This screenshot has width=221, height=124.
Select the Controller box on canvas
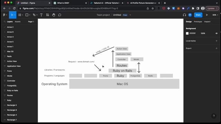point(122,59)
